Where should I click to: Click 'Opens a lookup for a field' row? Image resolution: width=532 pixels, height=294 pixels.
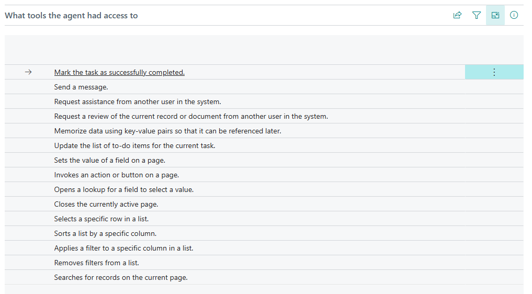pyautogui.click(x=124, y=190)
